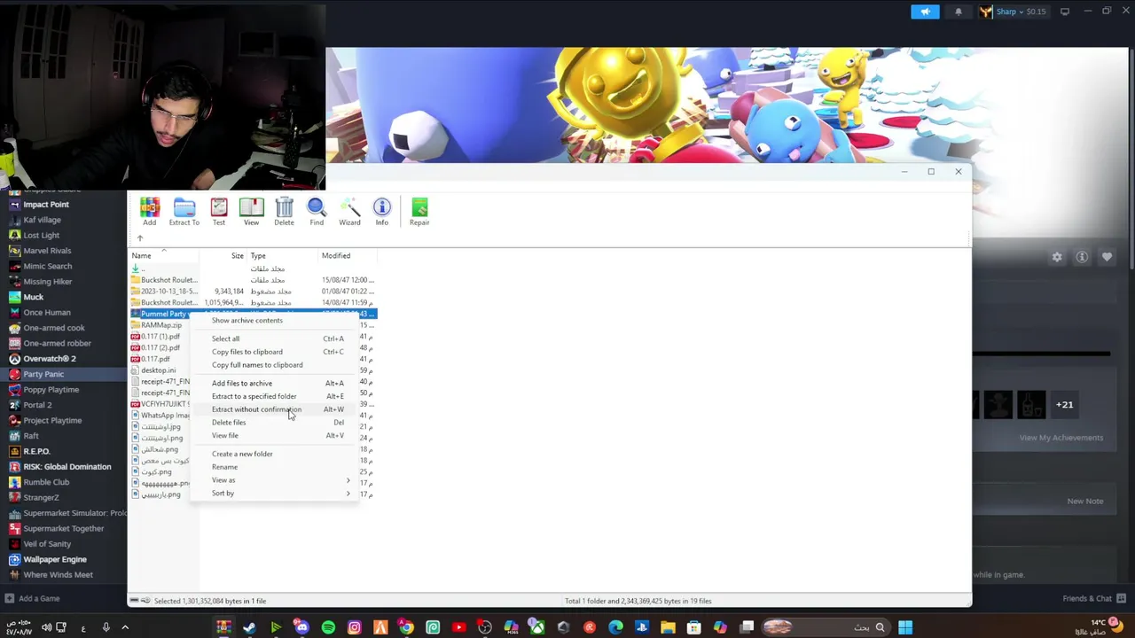
Task: Open game settings gear on Steam page
Action: pyautogui.click(x=1057, y=257)
